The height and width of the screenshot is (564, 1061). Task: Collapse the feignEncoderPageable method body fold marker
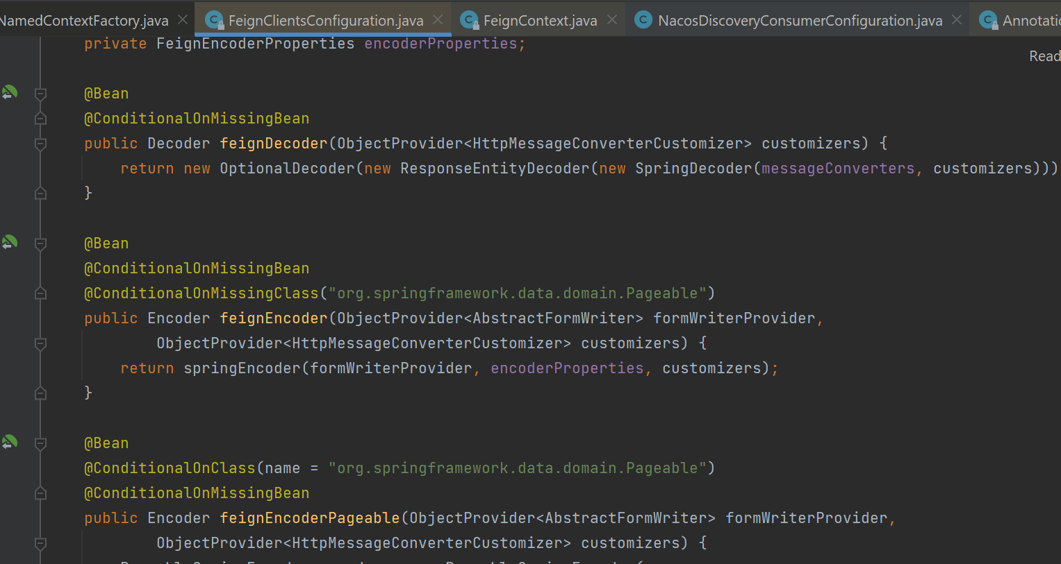[41, 543]
